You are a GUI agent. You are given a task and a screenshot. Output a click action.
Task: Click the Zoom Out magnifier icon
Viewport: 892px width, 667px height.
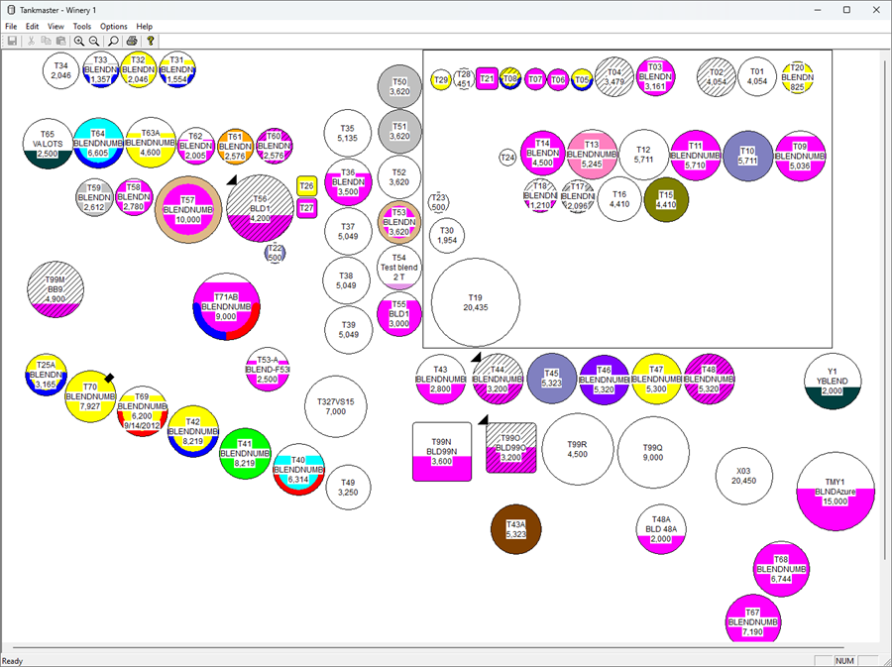[x=94, y=41]
